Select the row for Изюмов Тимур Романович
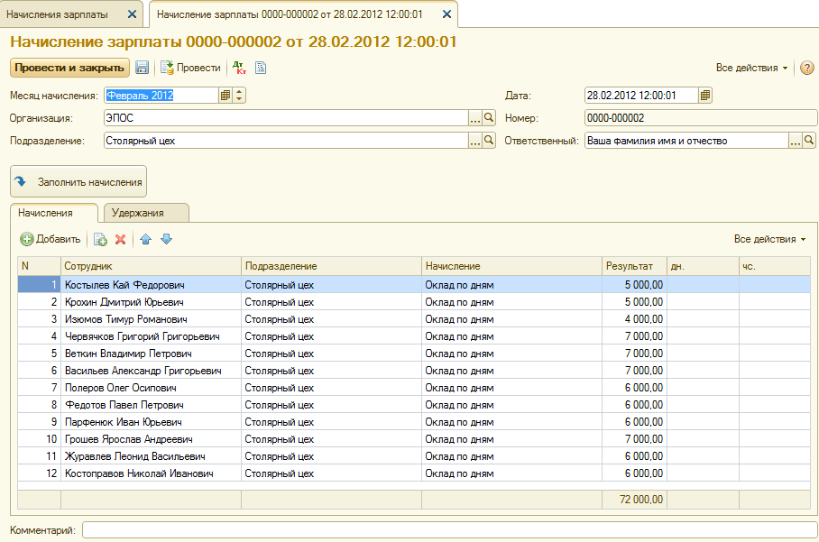Image resolution: width=819 pixels, height=542 pixels. (x=126, y=319)
